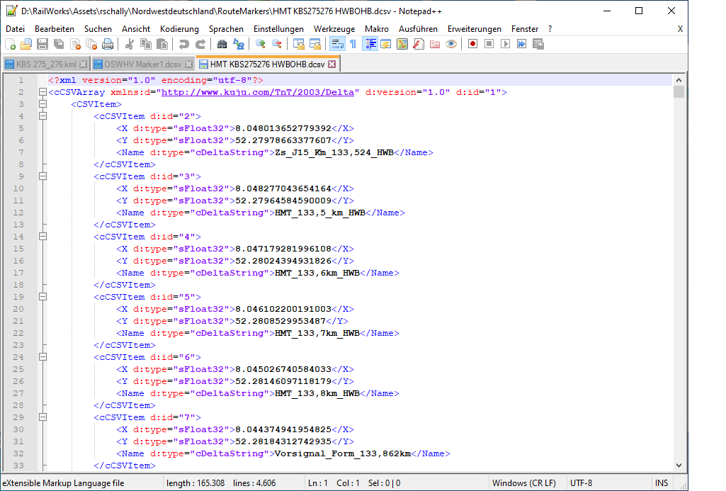Close the KBS 275_276.kml tab
Screen dimensions: 726x491
[x=84, y=64]
